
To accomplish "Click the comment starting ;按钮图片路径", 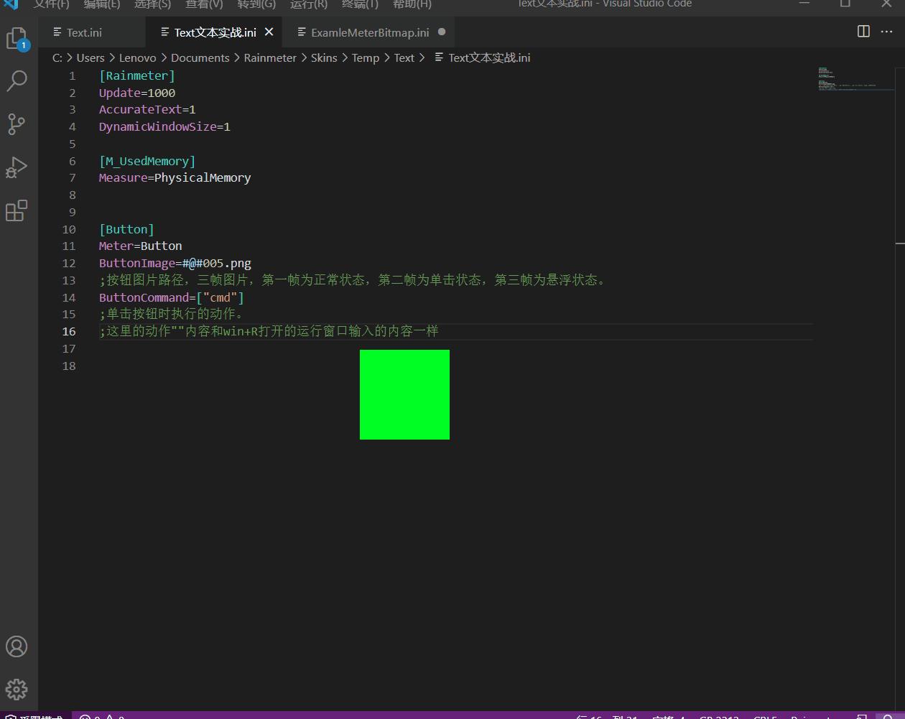I will (x=355, y=280).
